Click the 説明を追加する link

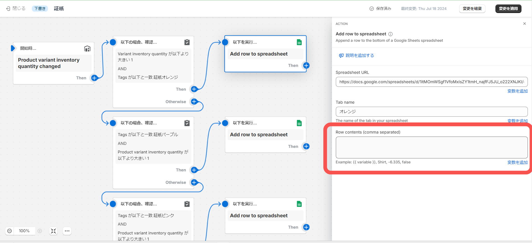[359, 56]
